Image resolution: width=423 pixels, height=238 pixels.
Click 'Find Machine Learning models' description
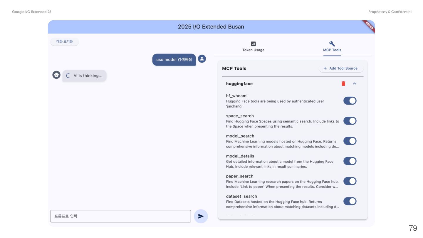pos(283,144)
